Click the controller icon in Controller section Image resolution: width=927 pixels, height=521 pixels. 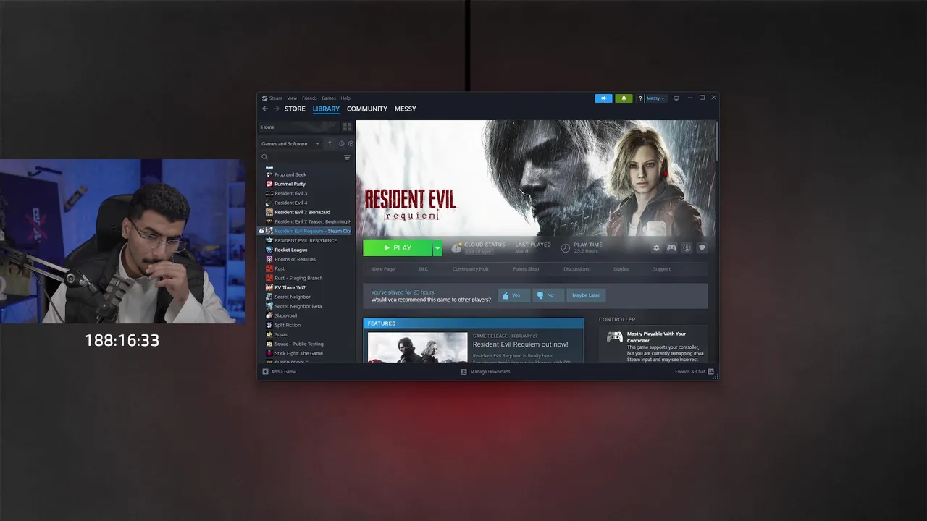(615, 337)
